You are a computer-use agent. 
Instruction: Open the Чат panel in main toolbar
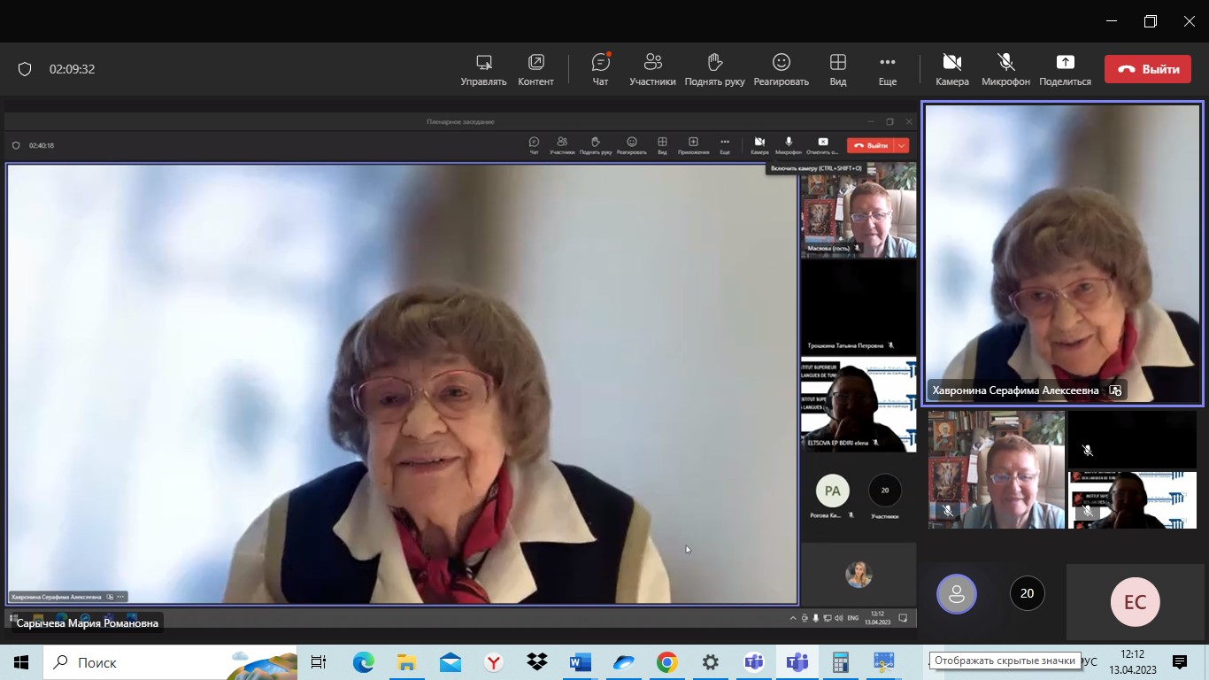point(600,69)
